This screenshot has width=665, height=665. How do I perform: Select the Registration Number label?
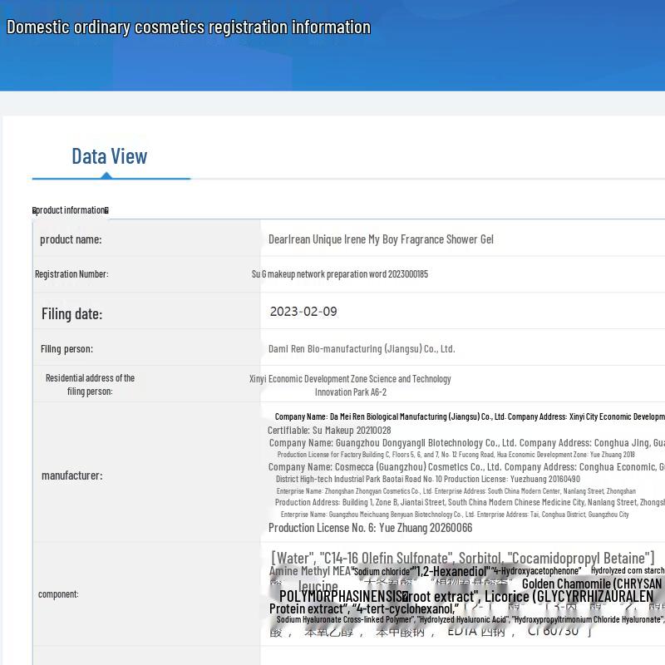pyautogui.click(x=71, y=274)
